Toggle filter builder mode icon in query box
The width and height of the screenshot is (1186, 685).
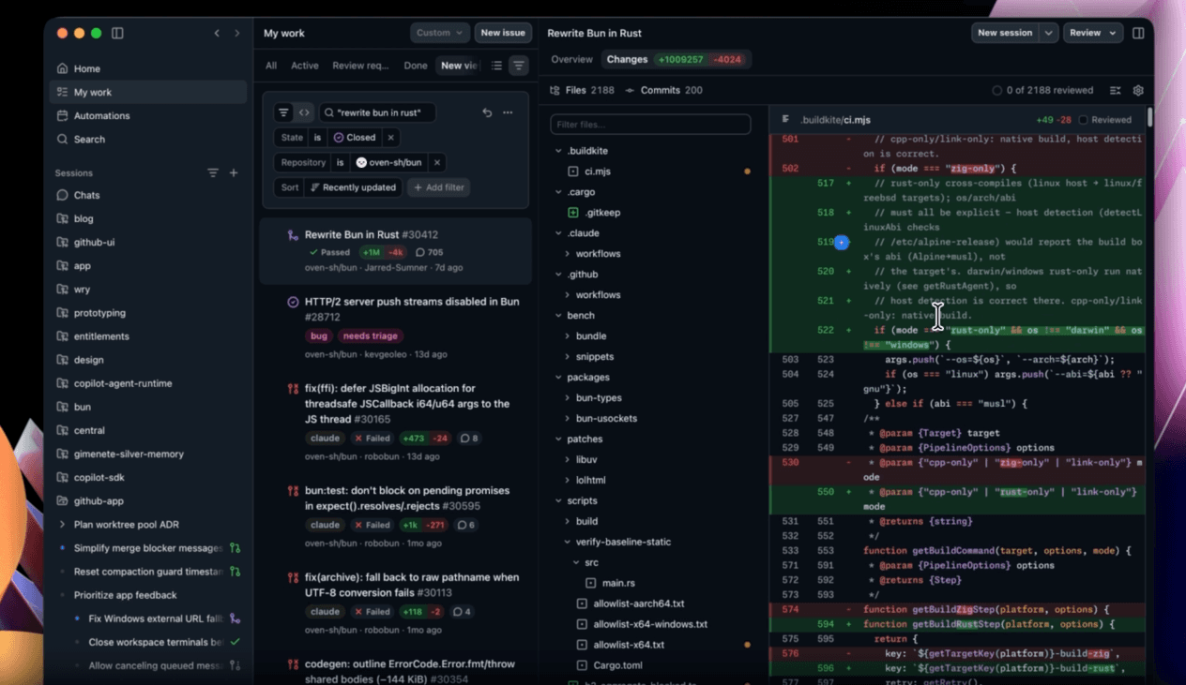(283, 112)
